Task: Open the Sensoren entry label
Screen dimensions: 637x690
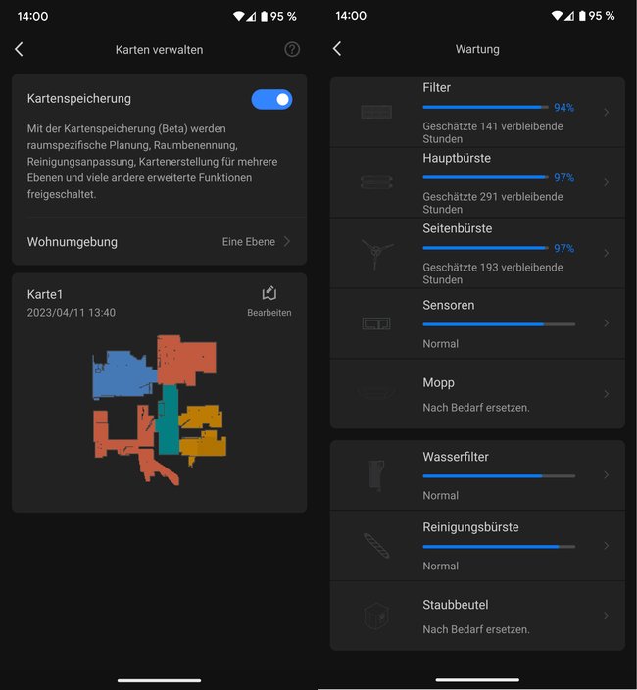Action: [x=449, y=305]
